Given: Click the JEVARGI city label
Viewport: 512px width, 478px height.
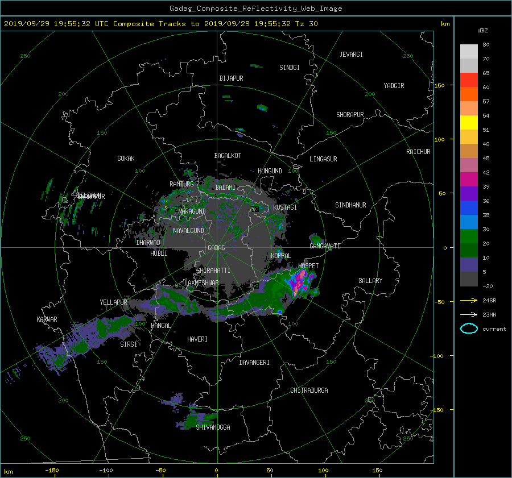Looking at the screenshot, I should coord(351,55).
